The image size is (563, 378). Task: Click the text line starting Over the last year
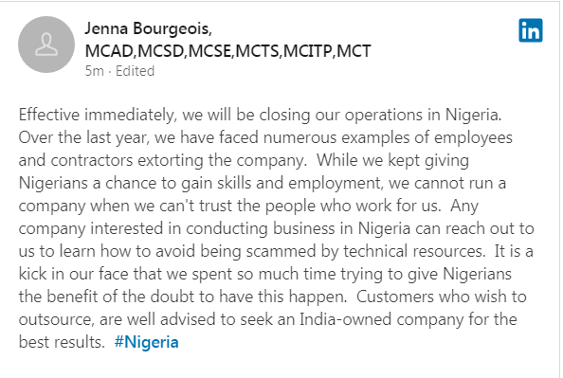[265, 138]
